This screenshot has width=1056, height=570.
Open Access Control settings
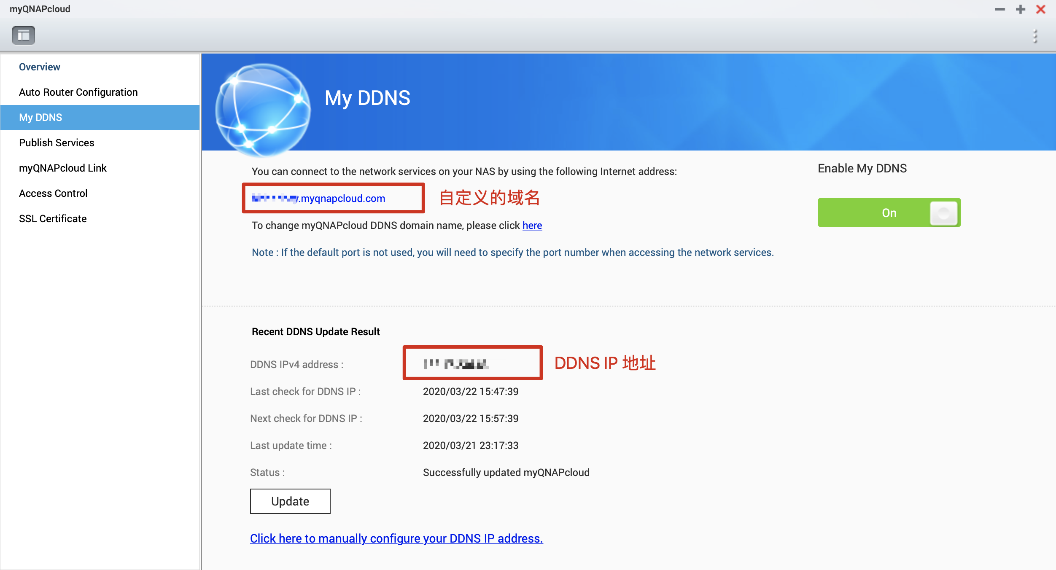coord(53,194)
